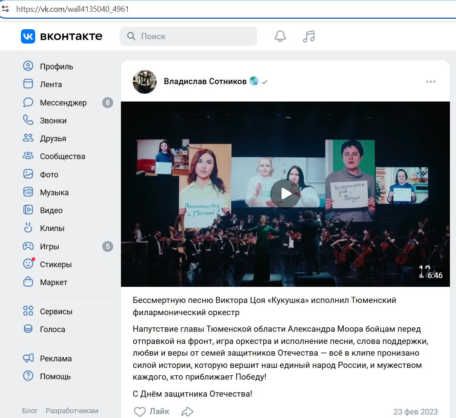Open notifications bell icon
The height and width of the screenshot is (418, 456).
(280, 36)
